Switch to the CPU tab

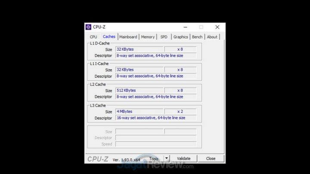pos(93,37)
